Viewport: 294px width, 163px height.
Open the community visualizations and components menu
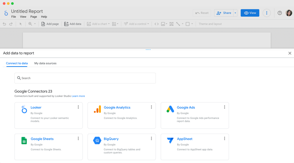click(115, 24)
